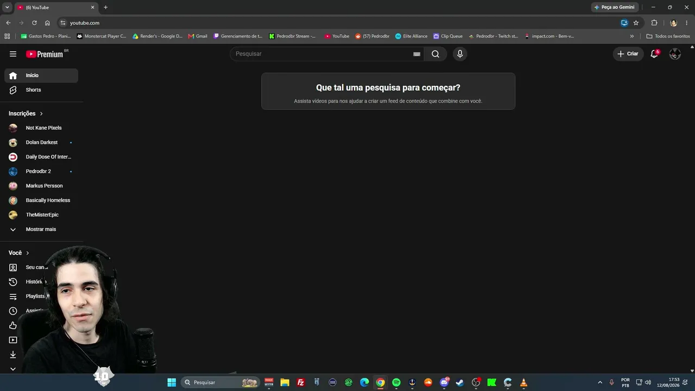The height and width of the screenshot is (391, 695).
Task: Open the Markus Persson channel
Action: coord(41,186)
